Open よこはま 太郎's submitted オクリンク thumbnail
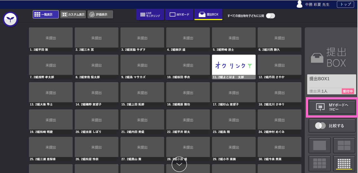 tap(234, 65)
